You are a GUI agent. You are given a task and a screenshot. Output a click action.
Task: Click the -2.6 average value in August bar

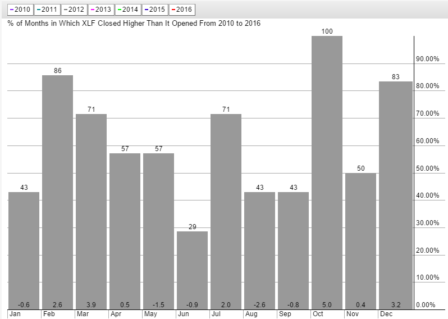pyautogui.click(x=260, y=305)
